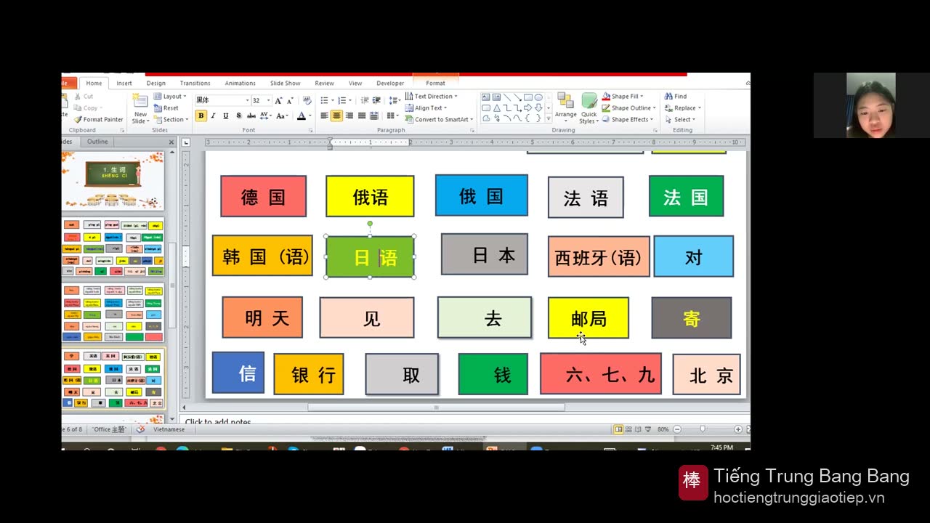Select the first slide thumbnail 生词
Viewport: 930px width, 523px height.
pos(113,180)
